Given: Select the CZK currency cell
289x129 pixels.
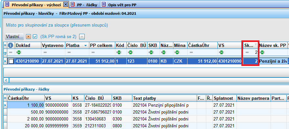Looking at the screenshot, I should tap(180, 61).
